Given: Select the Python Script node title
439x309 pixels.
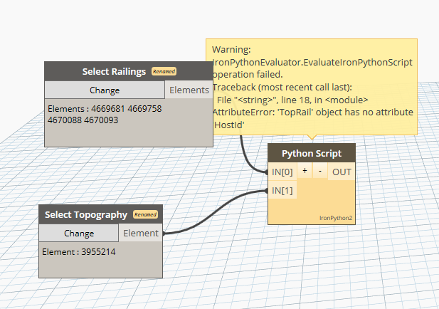Looking at the screenshot, I should 312,153.
